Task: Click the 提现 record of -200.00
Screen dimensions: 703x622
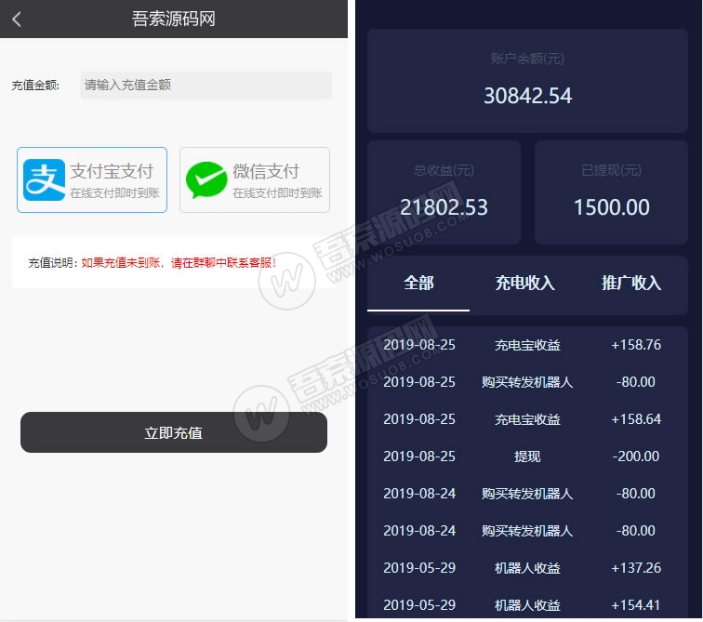Action: coord(527,457)
